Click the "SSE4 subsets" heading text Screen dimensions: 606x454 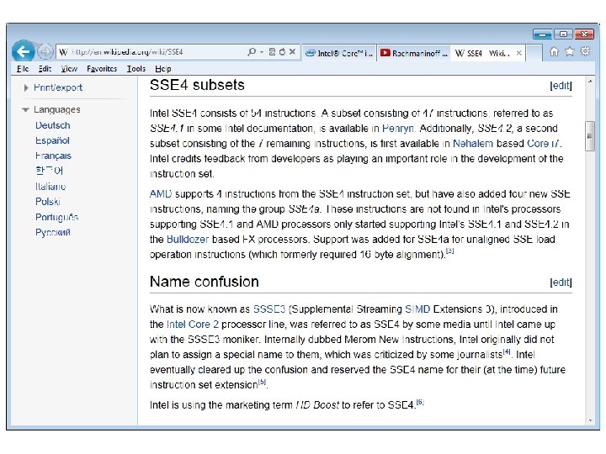(x=197, y=85)
